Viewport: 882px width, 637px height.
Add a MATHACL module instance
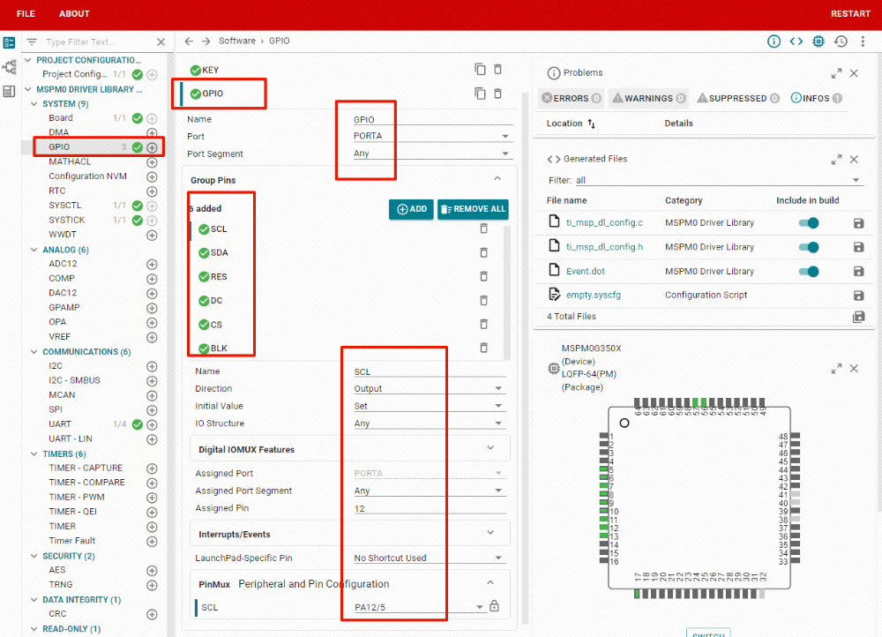[152, 162]
